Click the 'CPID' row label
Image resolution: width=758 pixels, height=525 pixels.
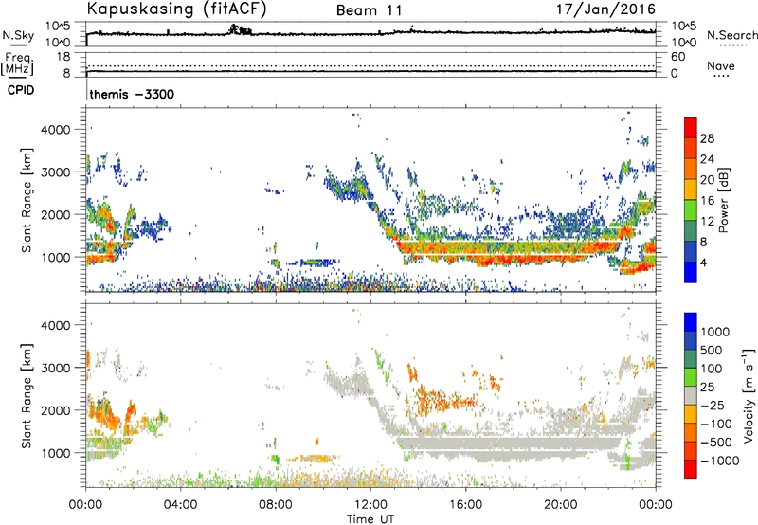21,90
